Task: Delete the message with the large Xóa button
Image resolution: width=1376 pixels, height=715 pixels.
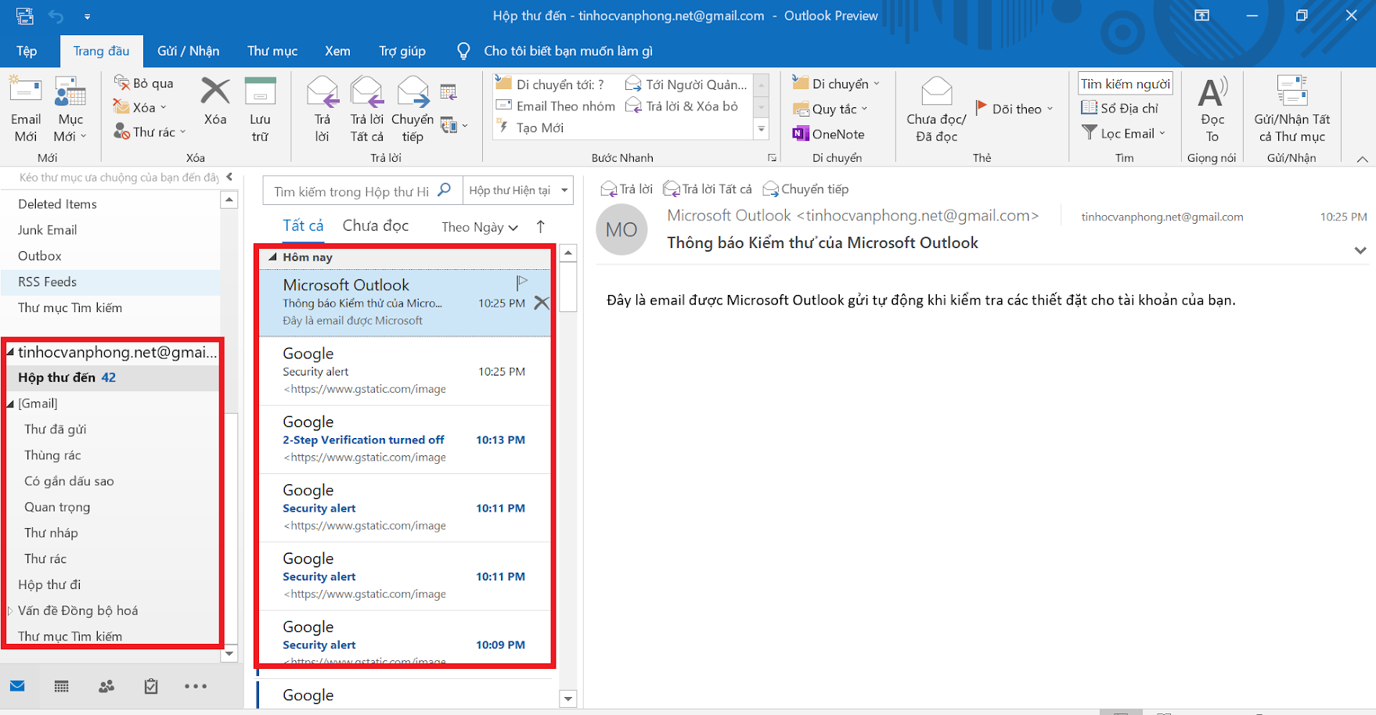Action: click(x=215, y=102)
